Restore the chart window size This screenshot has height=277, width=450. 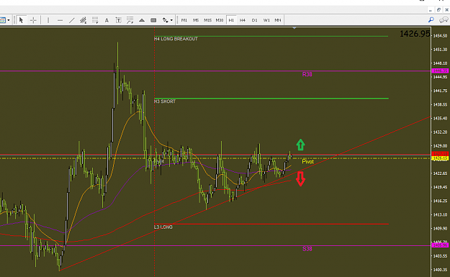point(438,10)
